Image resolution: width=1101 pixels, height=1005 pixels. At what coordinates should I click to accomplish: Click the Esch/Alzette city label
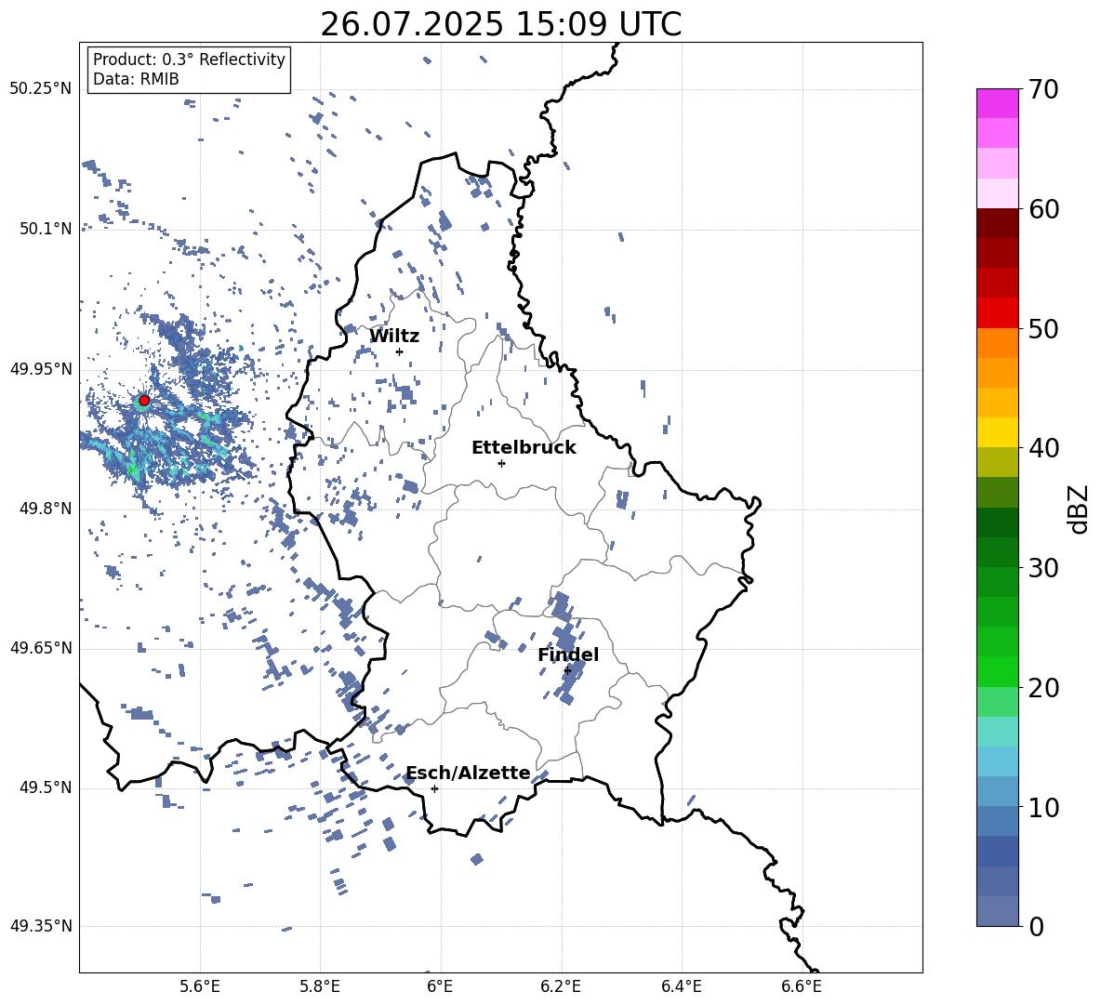(x=468, y=773)
